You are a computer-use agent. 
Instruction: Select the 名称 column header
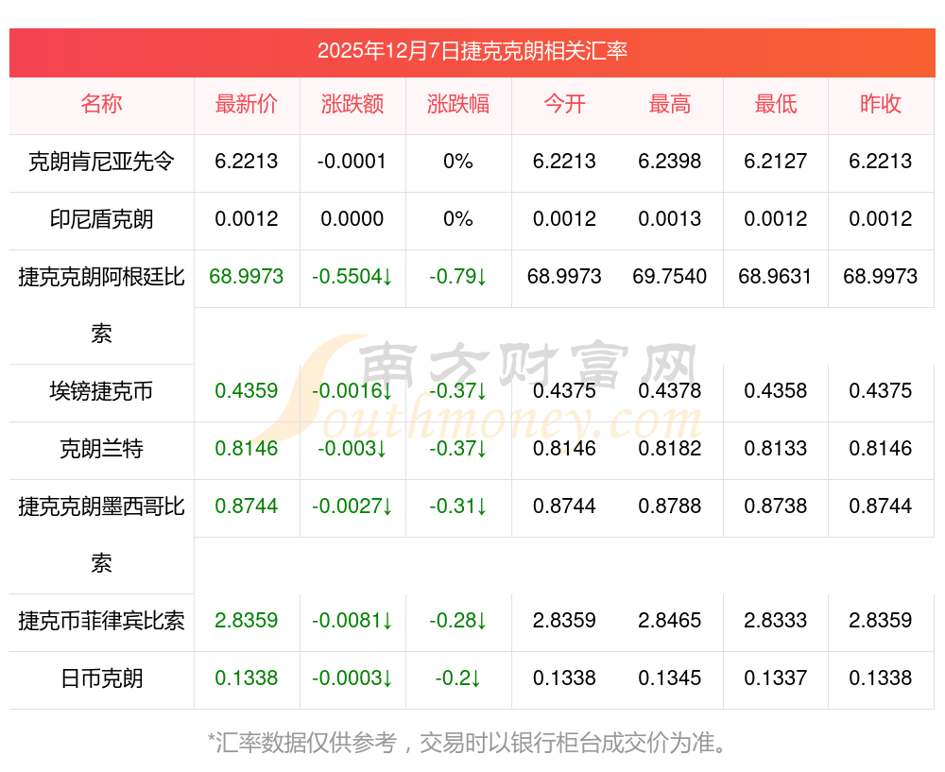click(x=101, y=104)
